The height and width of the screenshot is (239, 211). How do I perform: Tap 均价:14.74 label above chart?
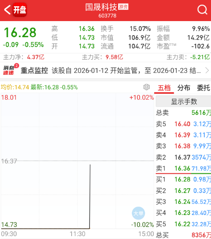click(x=15, y=87)
